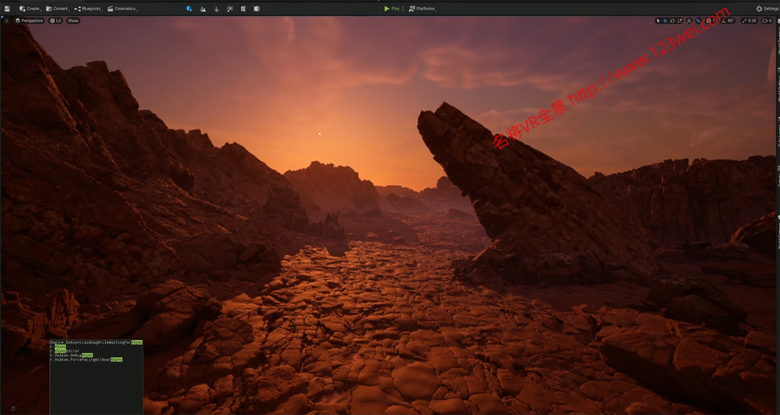Select the scale gizmo tool
The image size is (780, 415).
680,21
